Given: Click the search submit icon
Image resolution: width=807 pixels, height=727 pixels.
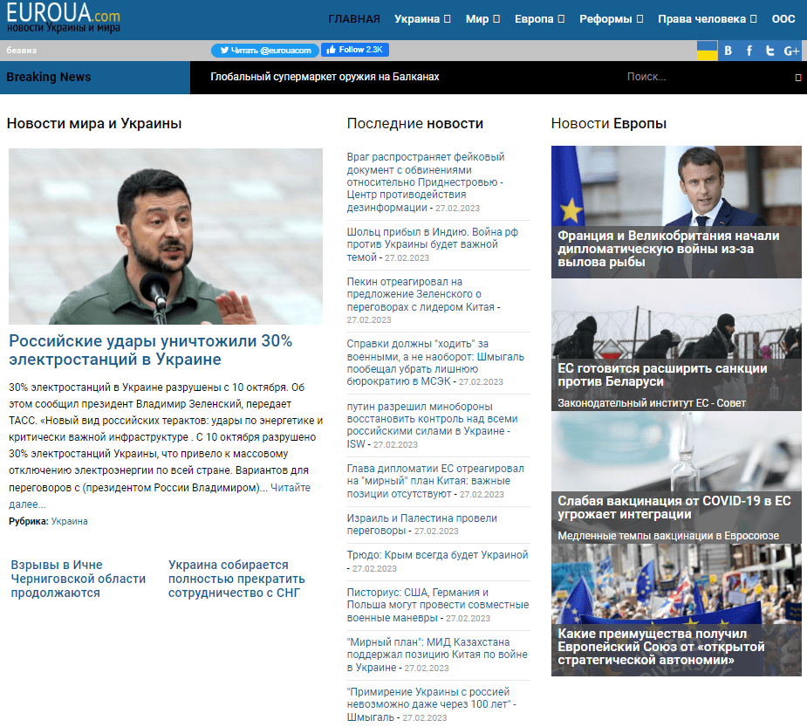Looking at the screenshot, I should 797,78.
